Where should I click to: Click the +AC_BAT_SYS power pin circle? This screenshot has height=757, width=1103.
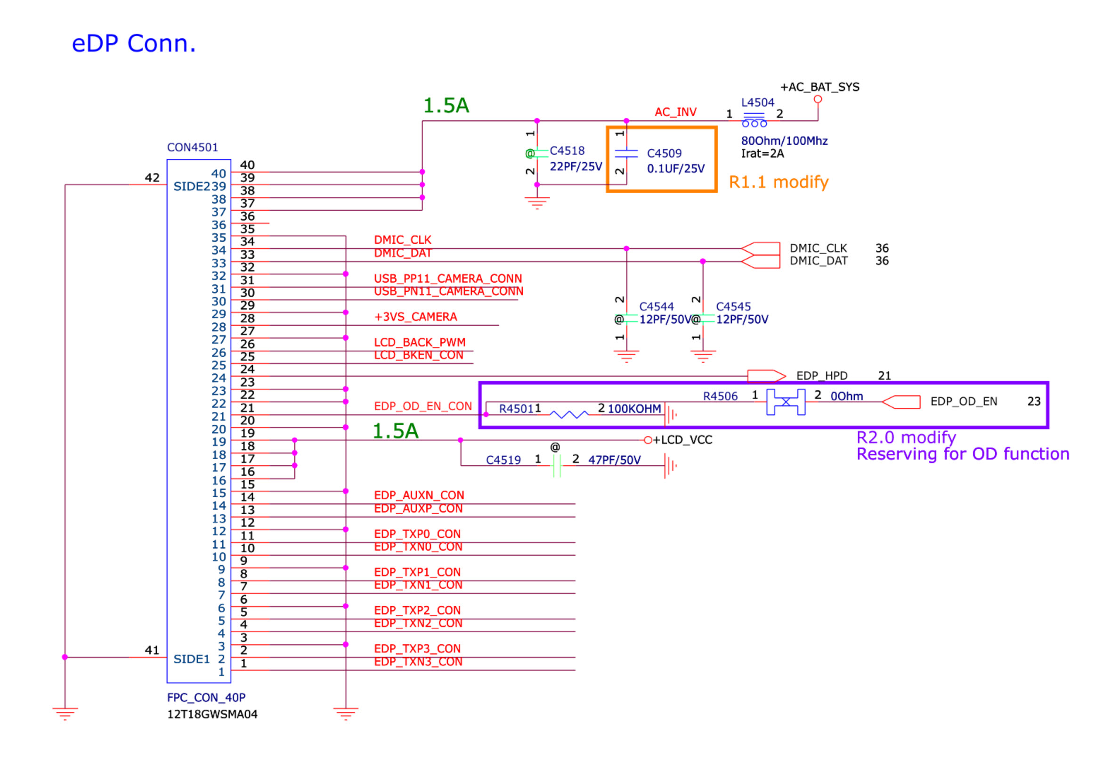pyautogui.click(x=817, y=99)
